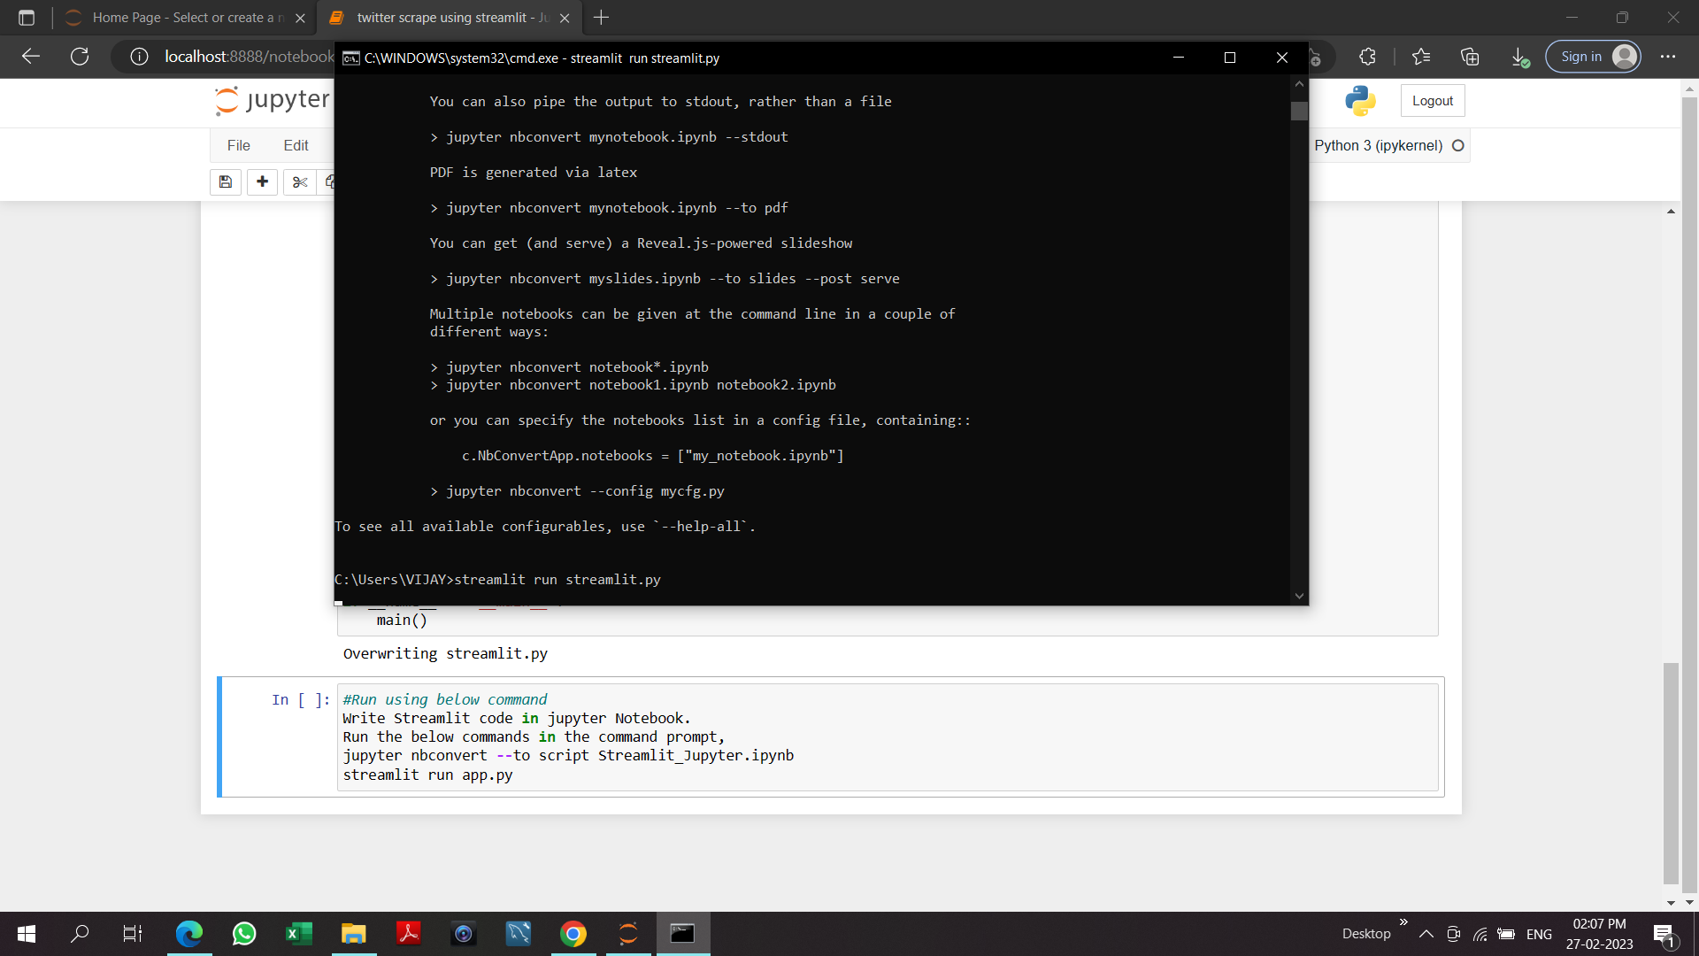Expand hidden system tray icons
1699x956 pixels.
1426,933
